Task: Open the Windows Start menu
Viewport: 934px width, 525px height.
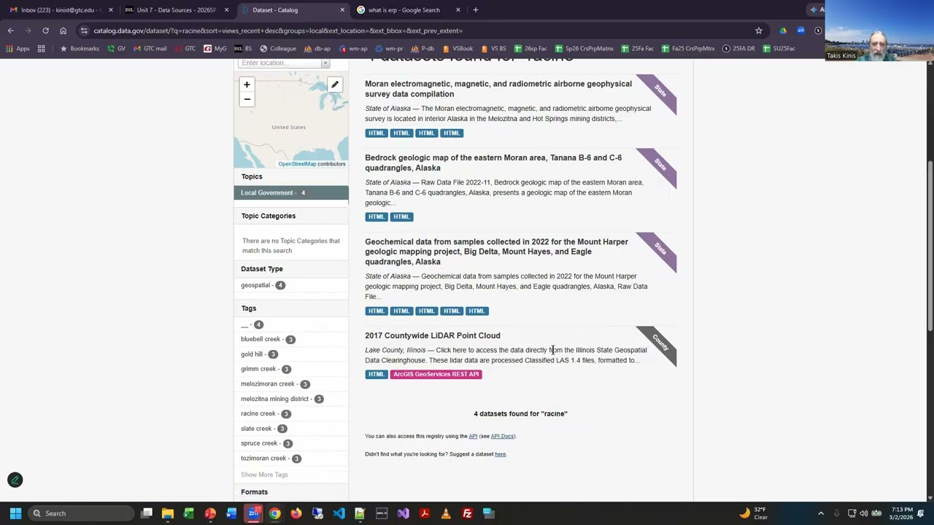Action: (15, 513)
